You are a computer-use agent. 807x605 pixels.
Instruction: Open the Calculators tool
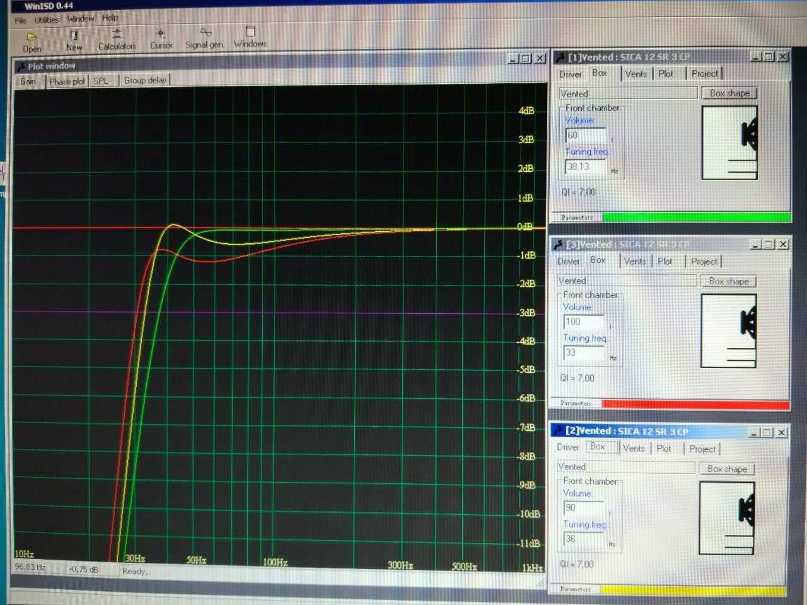[x=117, y=39]
